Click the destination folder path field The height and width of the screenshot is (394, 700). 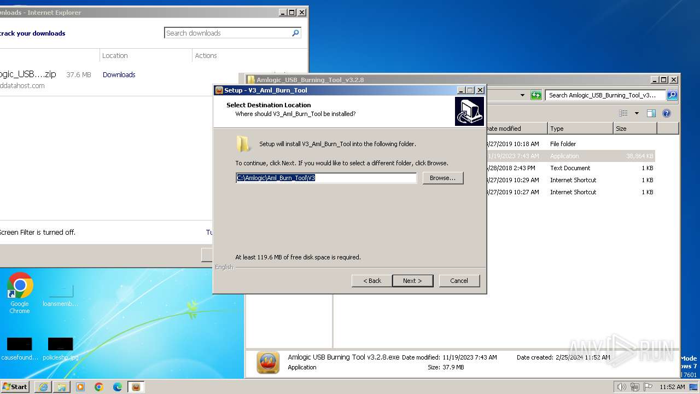coord(326,178)
